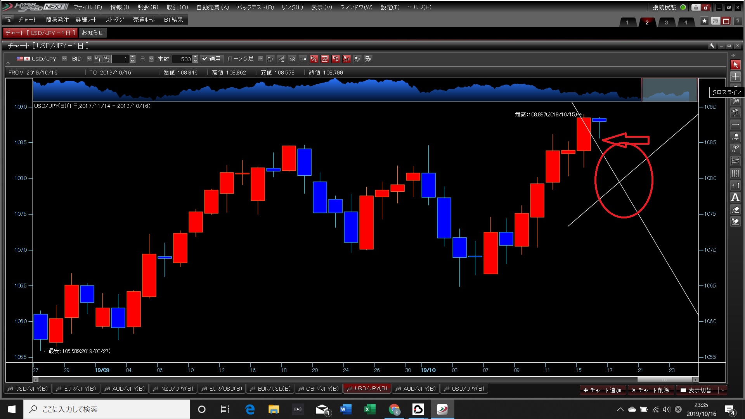The width and height of the screenshot is (745, 419).
Task: Expand the ローソク足 chart type dropdown
Action: coord(260,59)
